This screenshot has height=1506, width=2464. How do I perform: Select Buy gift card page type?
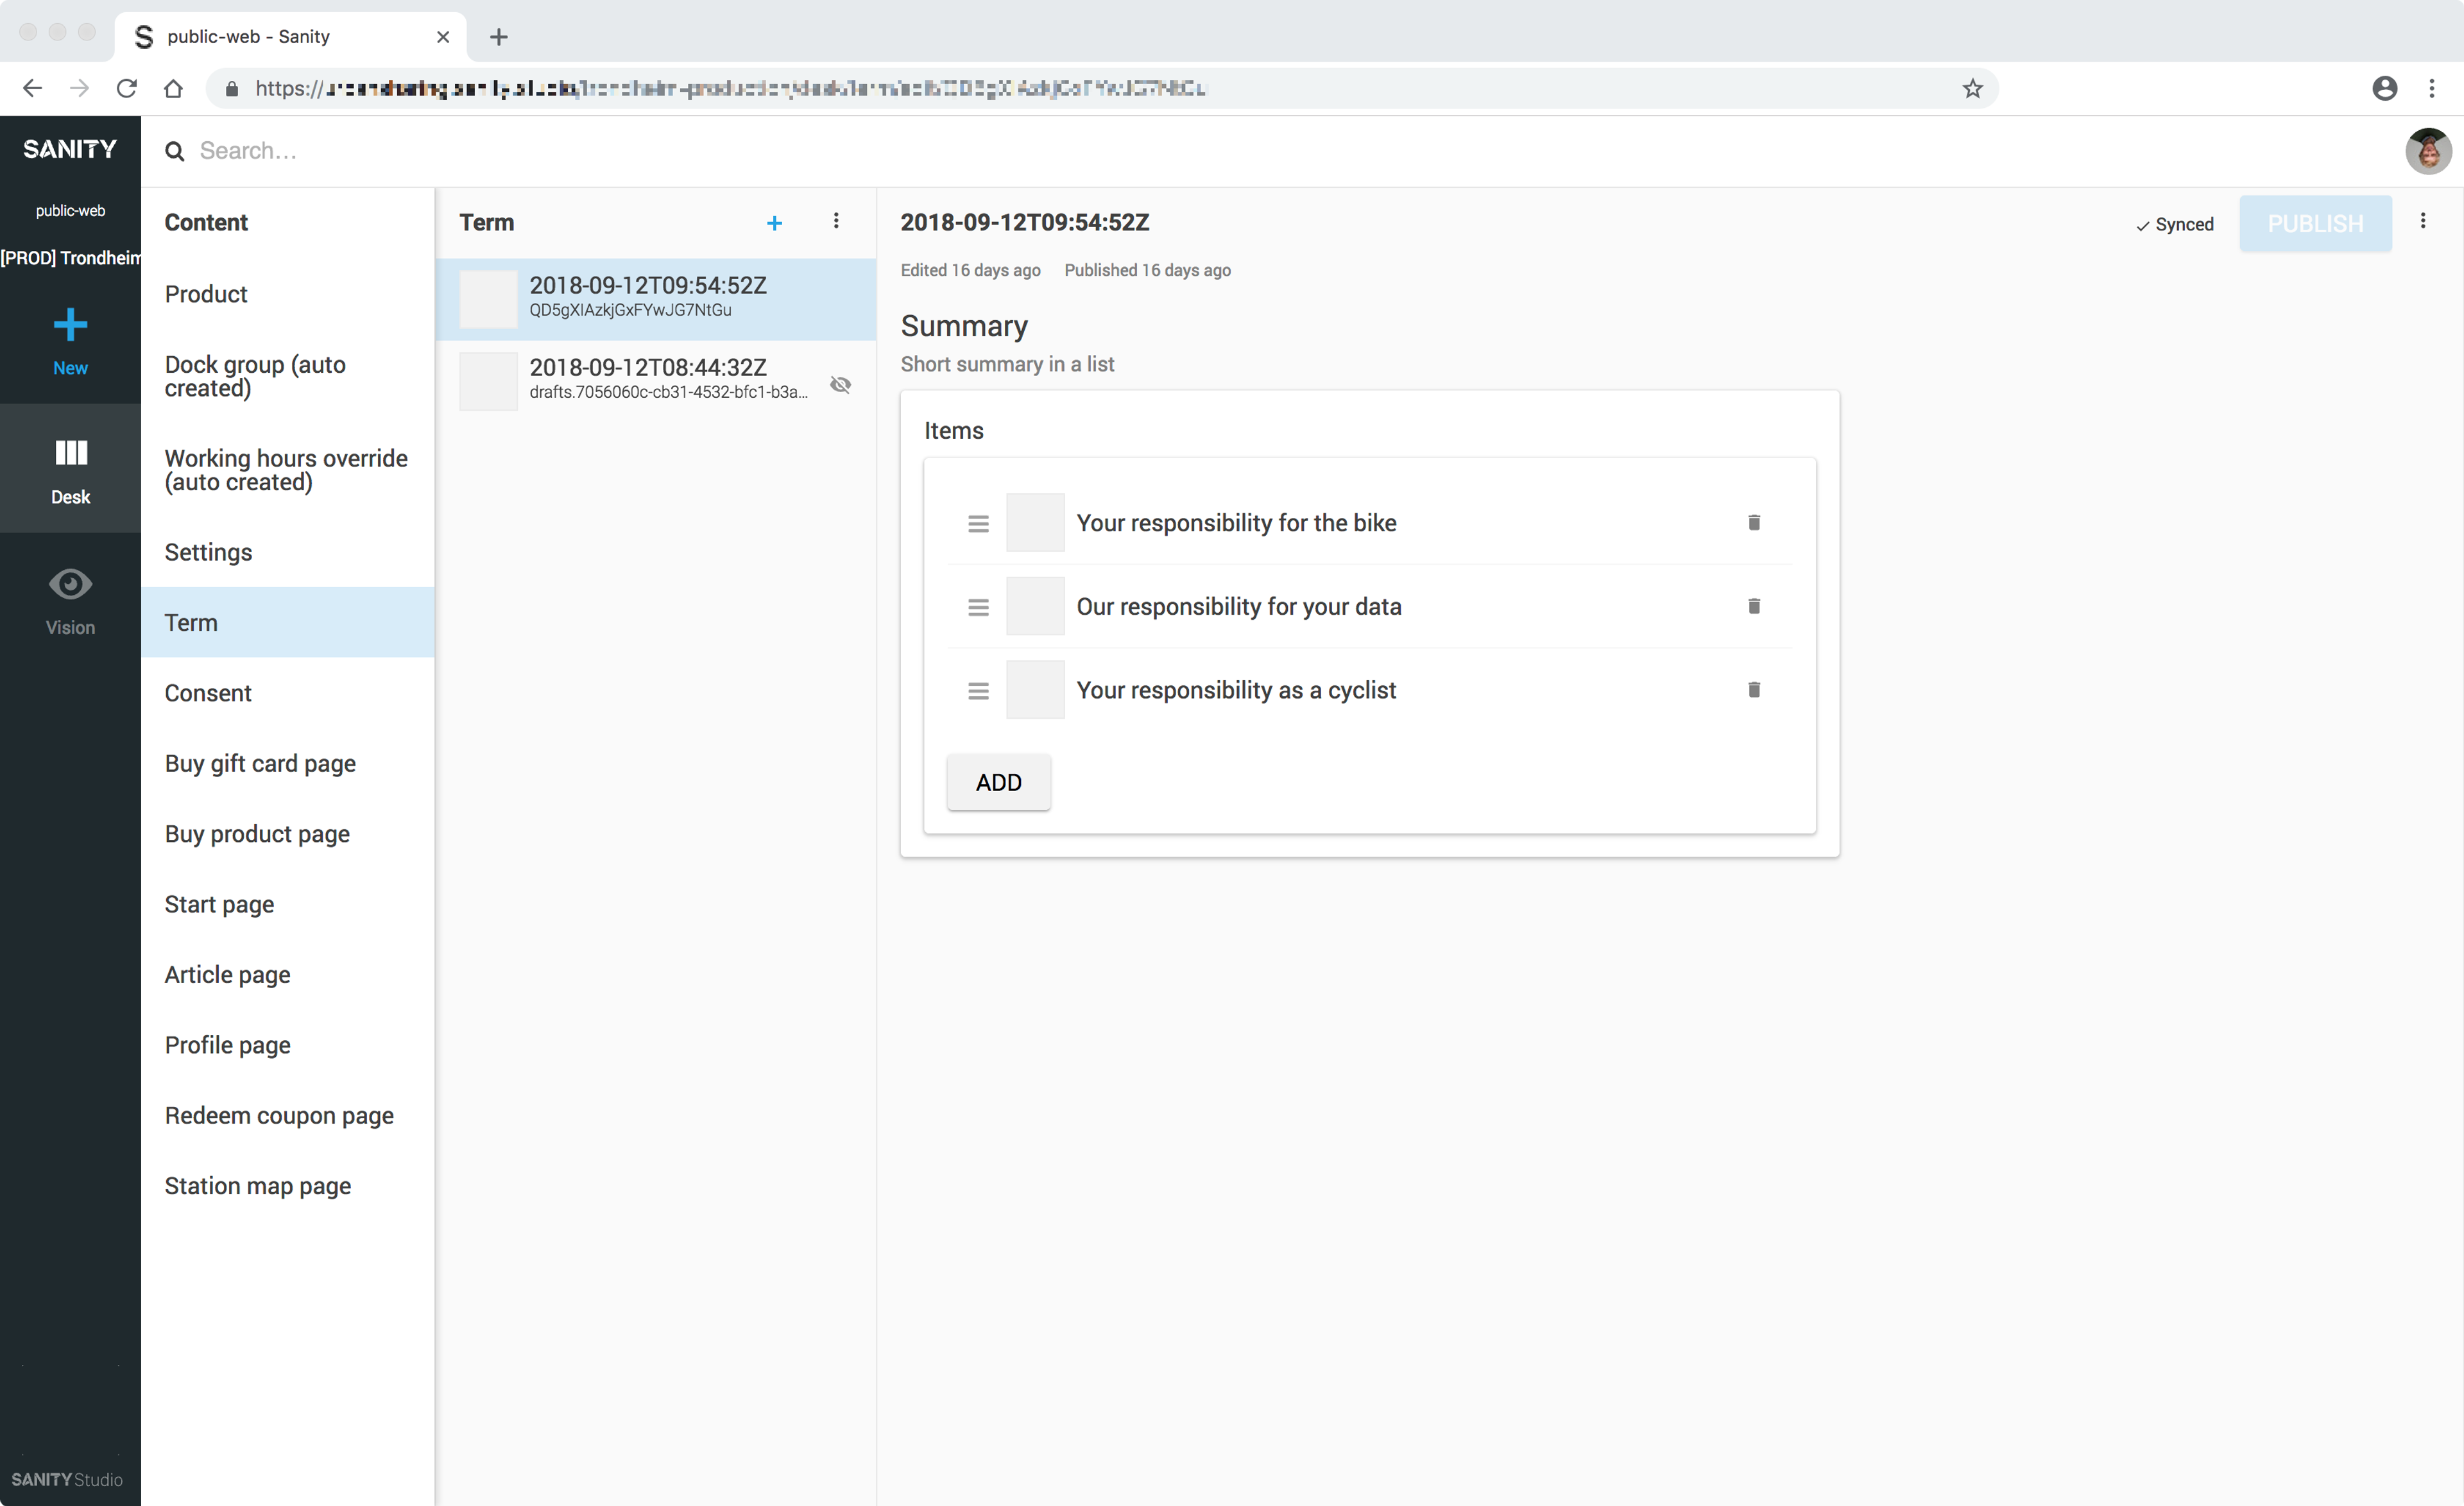click(260, 763)
